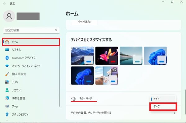Image resolution: width=186 pixels, height=123 pixels.
Task: Open アプリ settings category
Action: [31, 82]
